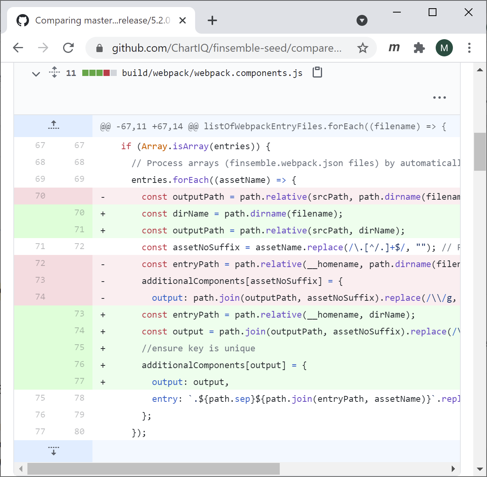Select new line number 80
The image size is (487, 477).
coord(79,432)
